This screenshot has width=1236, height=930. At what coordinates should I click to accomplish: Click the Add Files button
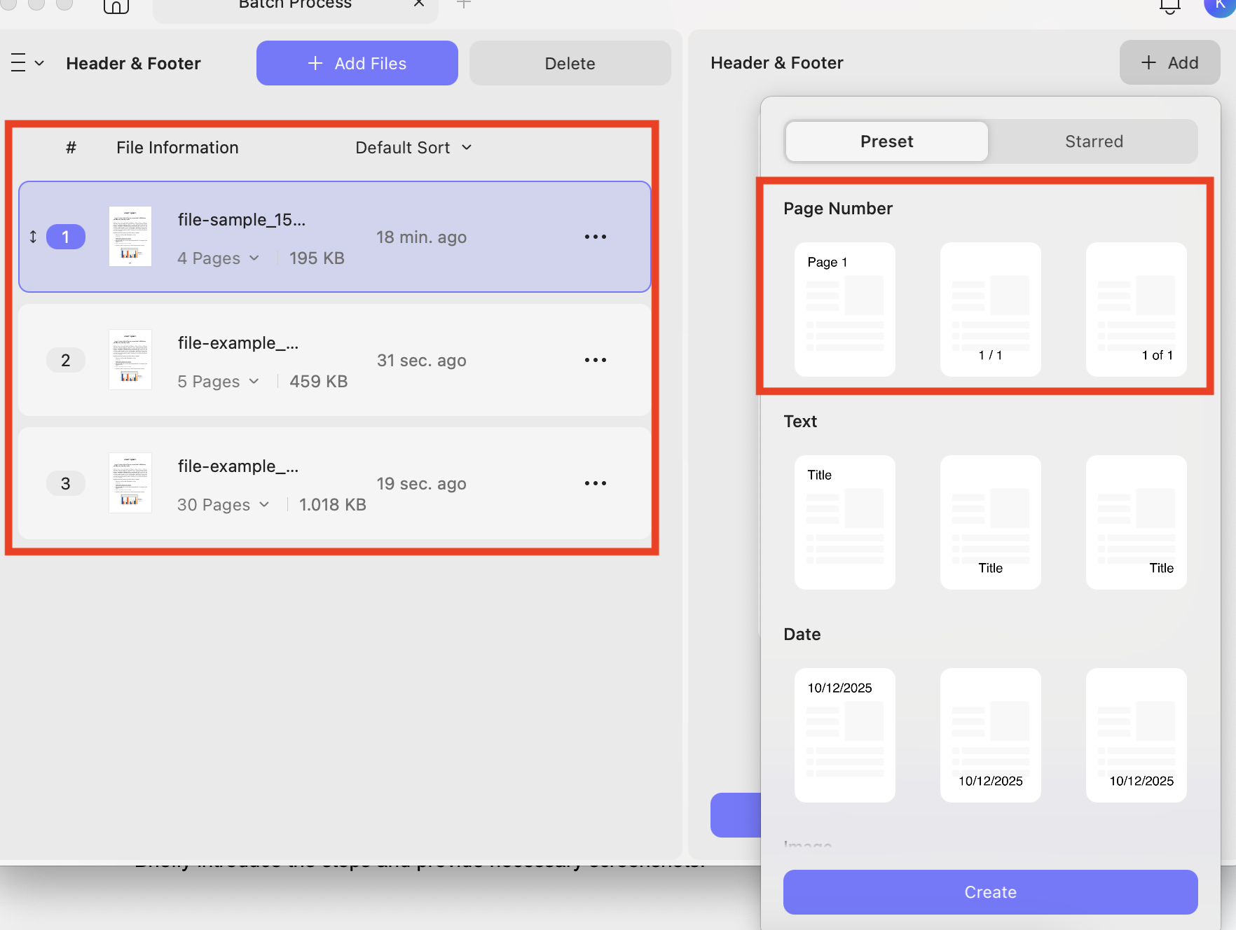pos(357,62)
